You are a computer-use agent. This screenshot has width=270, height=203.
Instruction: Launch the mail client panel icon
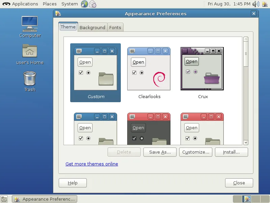pyautogui.click(x=92, y=4)
